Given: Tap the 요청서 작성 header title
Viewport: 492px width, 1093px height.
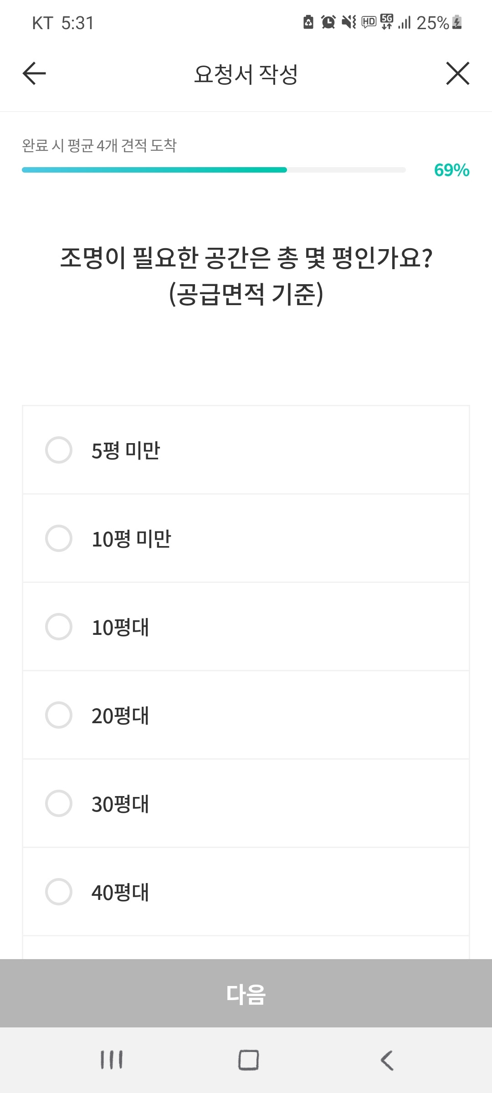Looking at the screenshot, I should click(x=246, y=74).
